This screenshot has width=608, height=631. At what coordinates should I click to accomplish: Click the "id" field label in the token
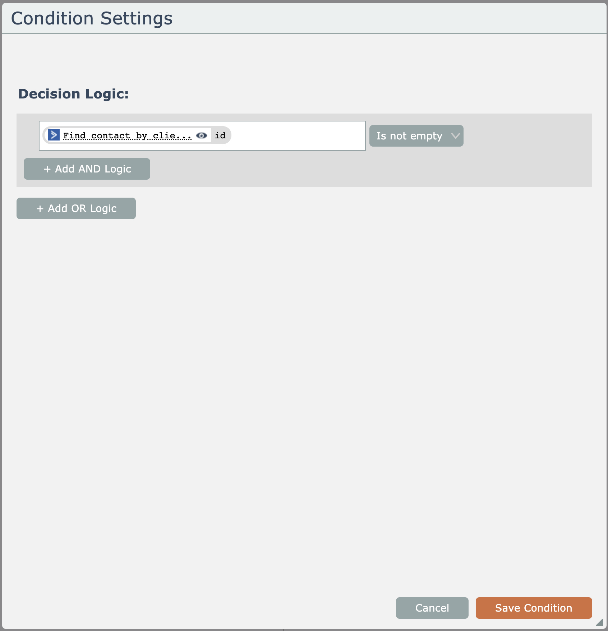point(220,135)
